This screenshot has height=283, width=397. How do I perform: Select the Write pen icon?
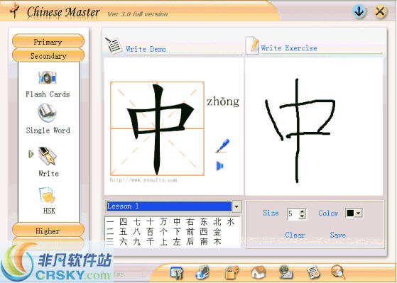(48, 156)
